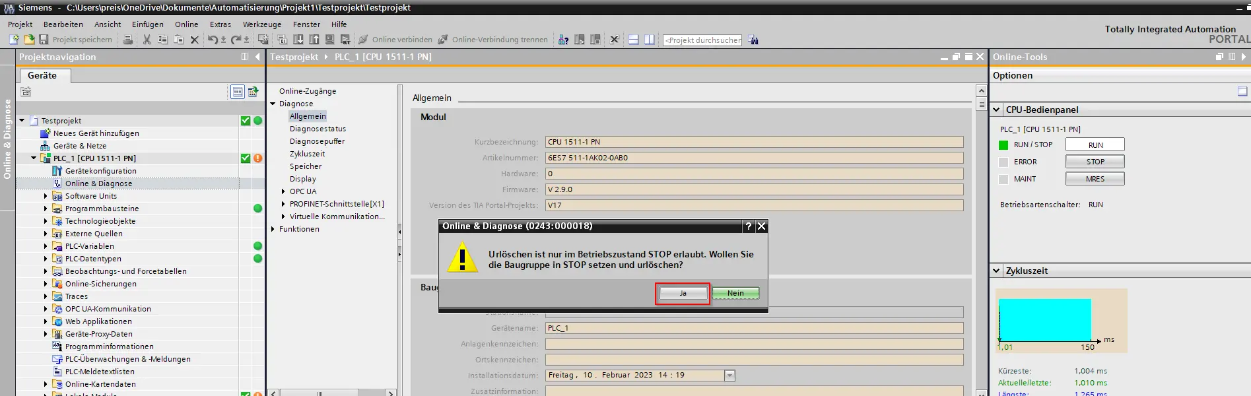The image size is (1251, 396).
Task: Split editor area vertically icon
Action: [649, 40]
